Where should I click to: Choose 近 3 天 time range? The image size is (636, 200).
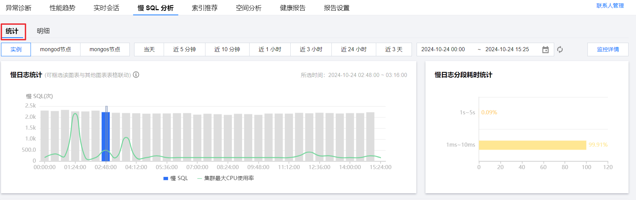click(x=394, y=49)
